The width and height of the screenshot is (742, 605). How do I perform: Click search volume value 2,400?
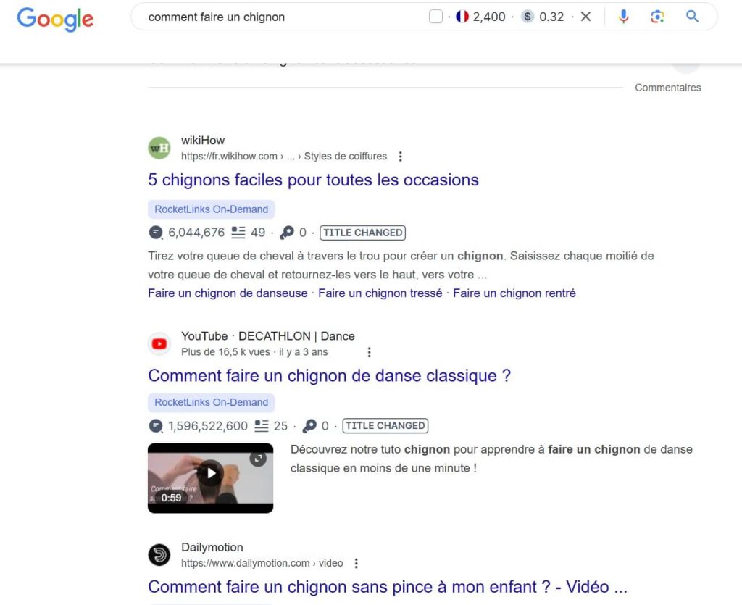click(489, 17)
